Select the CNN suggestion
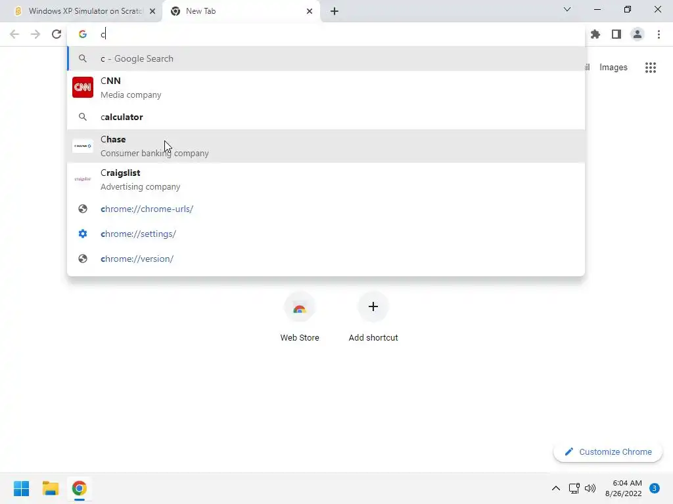Viewport: 673px width, 504px height. (x=326, y=87)
